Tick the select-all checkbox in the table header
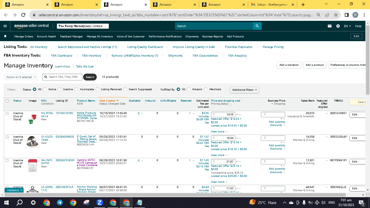Viewport: 370px width, 208px height. [x=7, y=101]
